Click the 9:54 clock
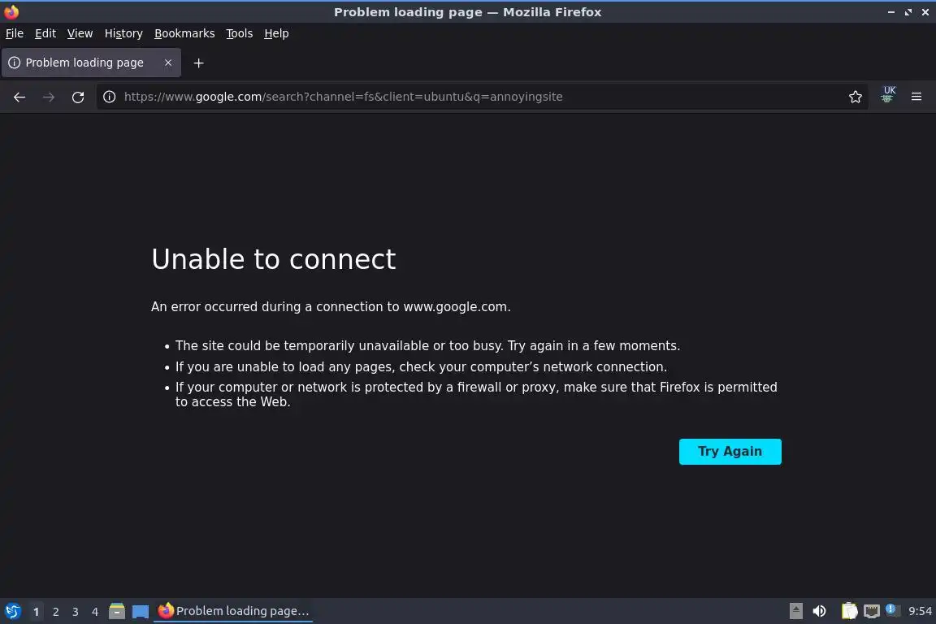 coord(920,611)
